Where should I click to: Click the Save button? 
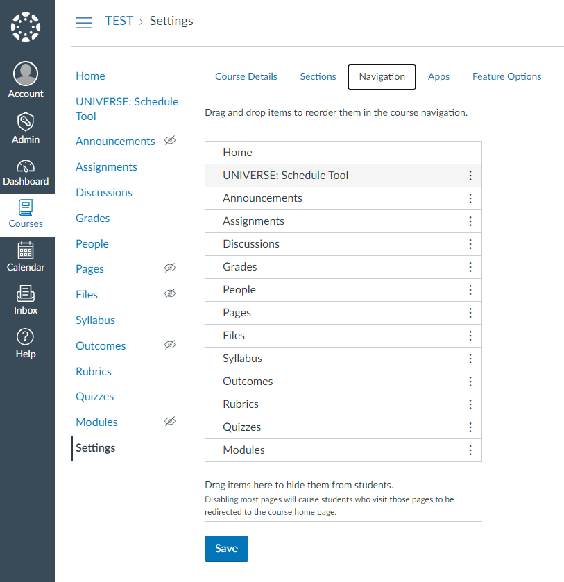point(226,549)
